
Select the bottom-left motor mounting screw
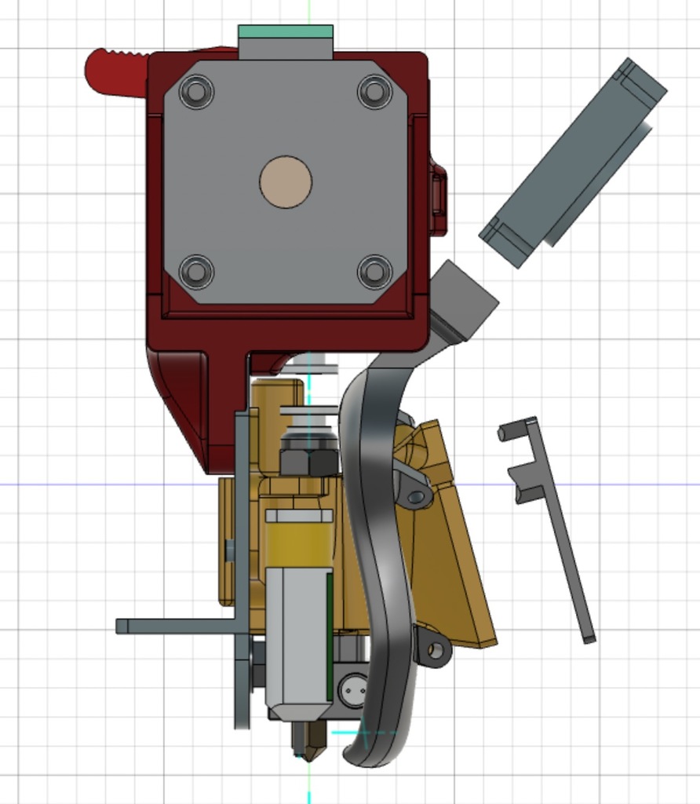tap(196, 271)
